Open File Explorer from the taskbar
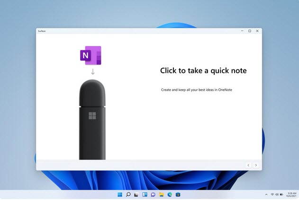299x200 pixels. [161, 194]
